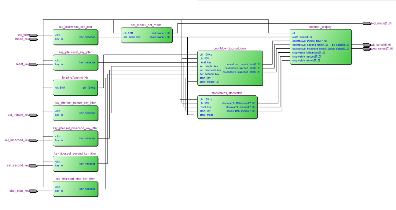
Task: Select the reset_key input pin symbol
Action: (x=33, y=65)
